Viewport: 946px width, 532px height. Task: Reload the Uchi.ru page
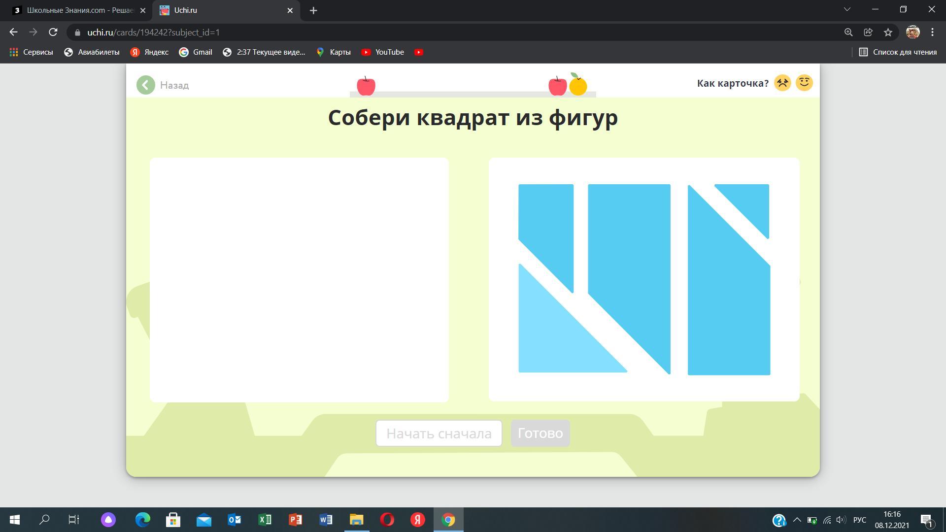tap(53, 33)
